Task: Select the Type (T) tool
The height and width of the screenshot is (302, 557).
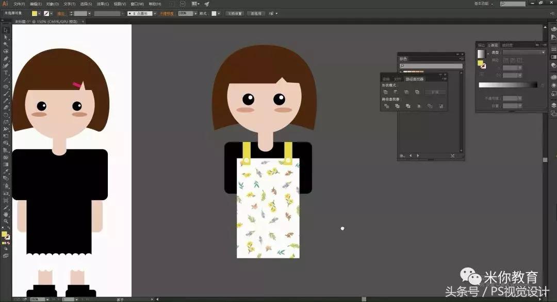Action: pyautogui.click(x=6, y=73)
